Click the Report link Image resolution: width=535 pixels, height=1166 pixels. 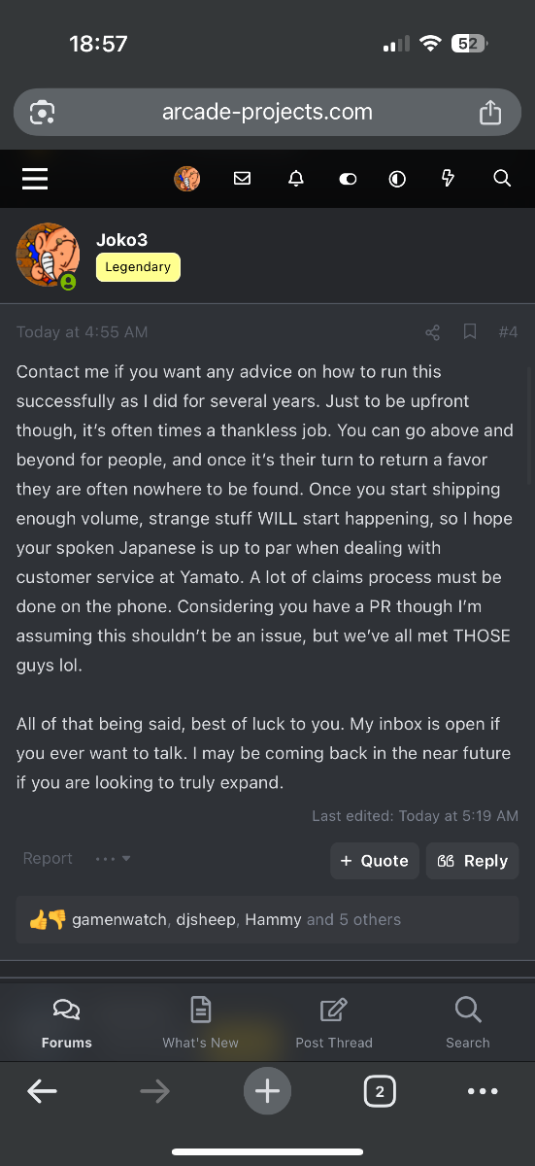48,859
